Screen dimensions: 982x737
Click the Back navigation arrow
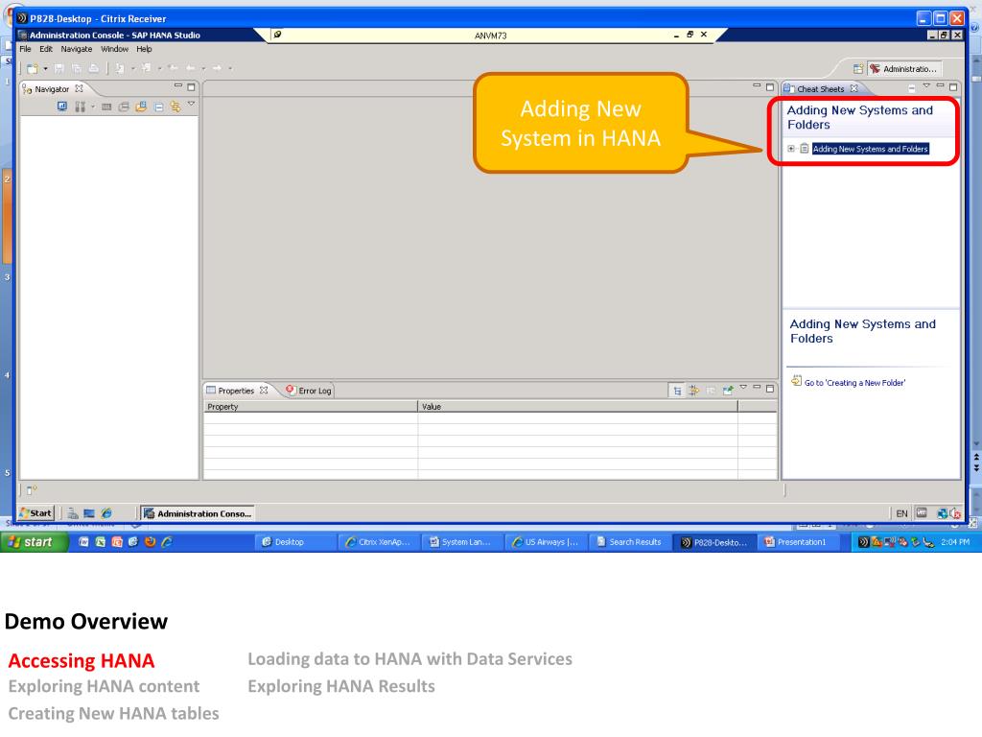(x=190, y=68)
